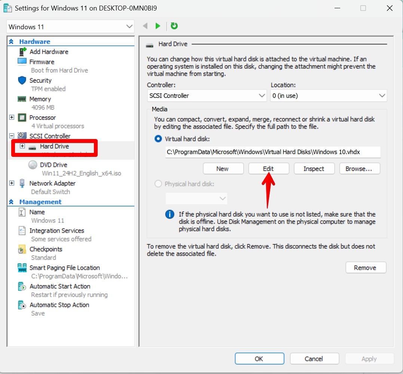Click the DVD Drive disc icon
Screen dimensions: 403x374
tap(33, 165)
